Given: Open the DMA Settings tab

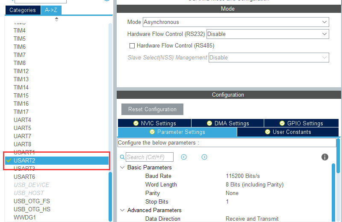Looking at the screenshot, I should [x=227, y=123].
